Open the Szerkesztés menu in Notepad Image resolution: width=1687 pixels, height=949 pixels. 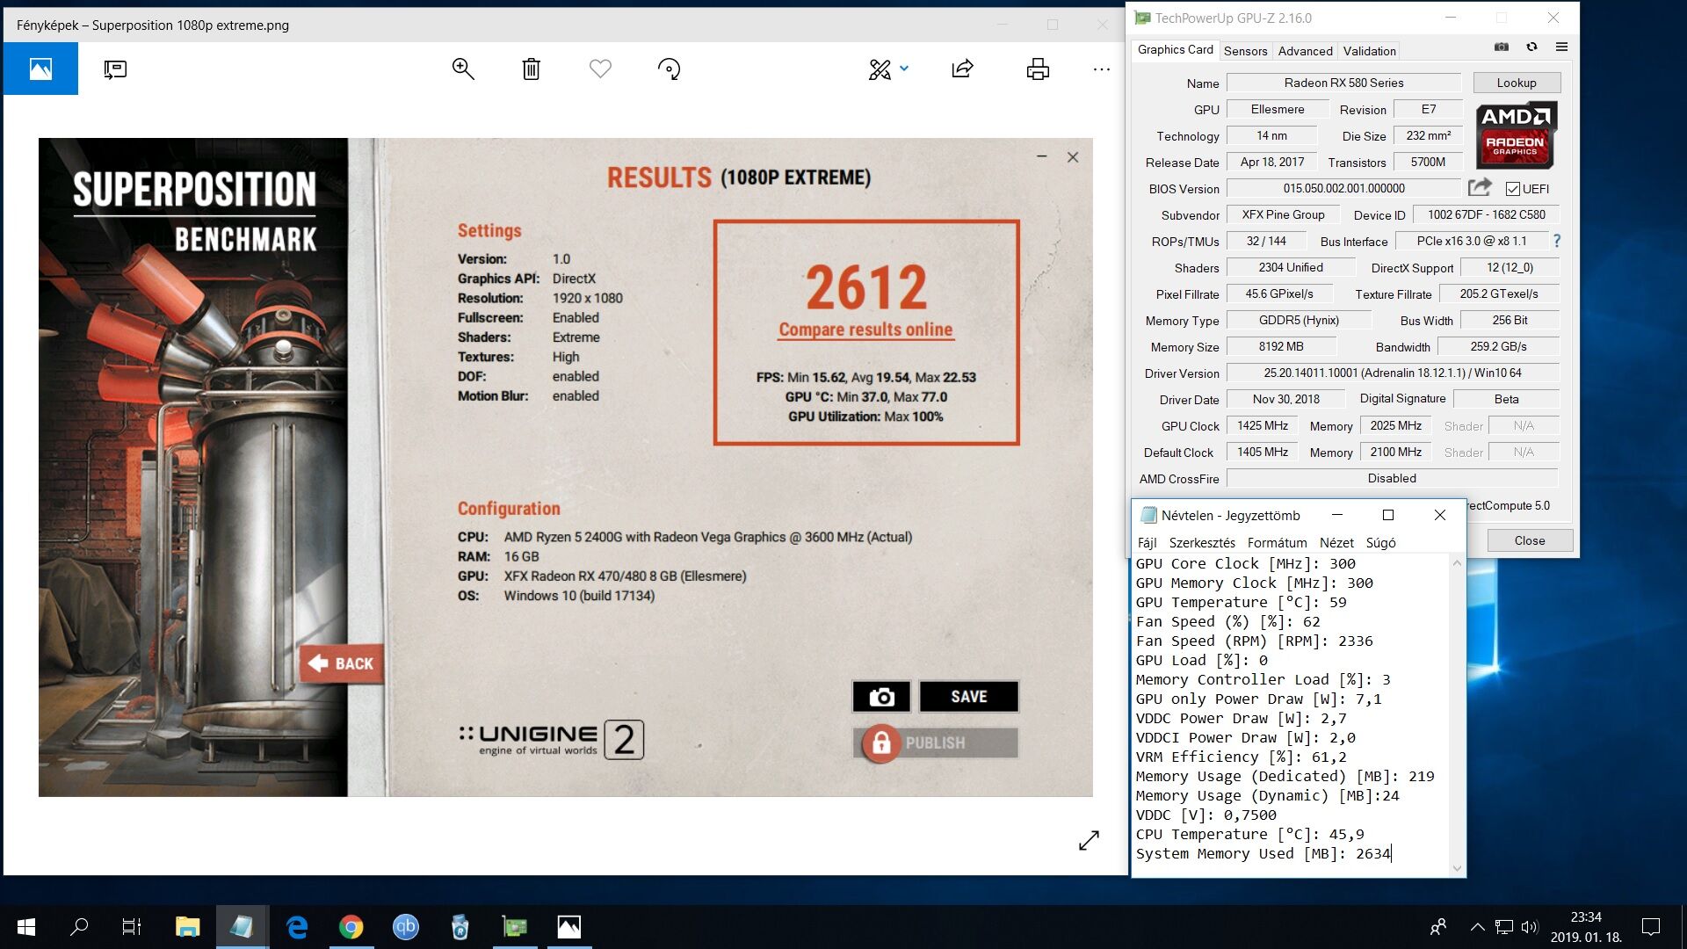pos(1201,543)
